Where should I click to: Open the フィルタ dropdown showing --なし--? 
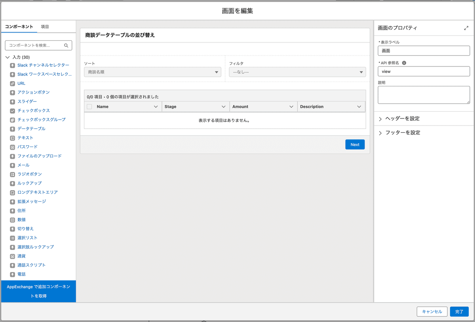298,72
